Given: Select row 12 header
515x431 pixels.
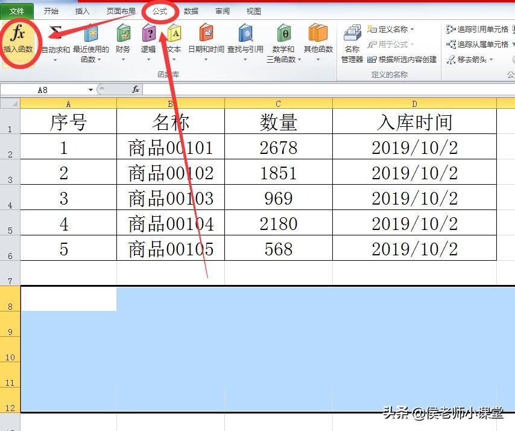Looking at the screenshot, I should click(x=10, y=400).
